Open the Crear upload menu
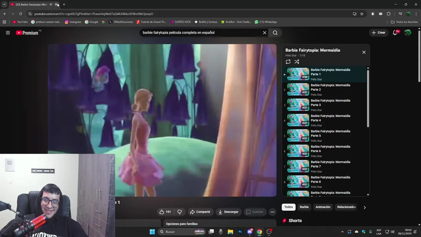This screenshot has width=421, height=237. [x=379, y=33]
